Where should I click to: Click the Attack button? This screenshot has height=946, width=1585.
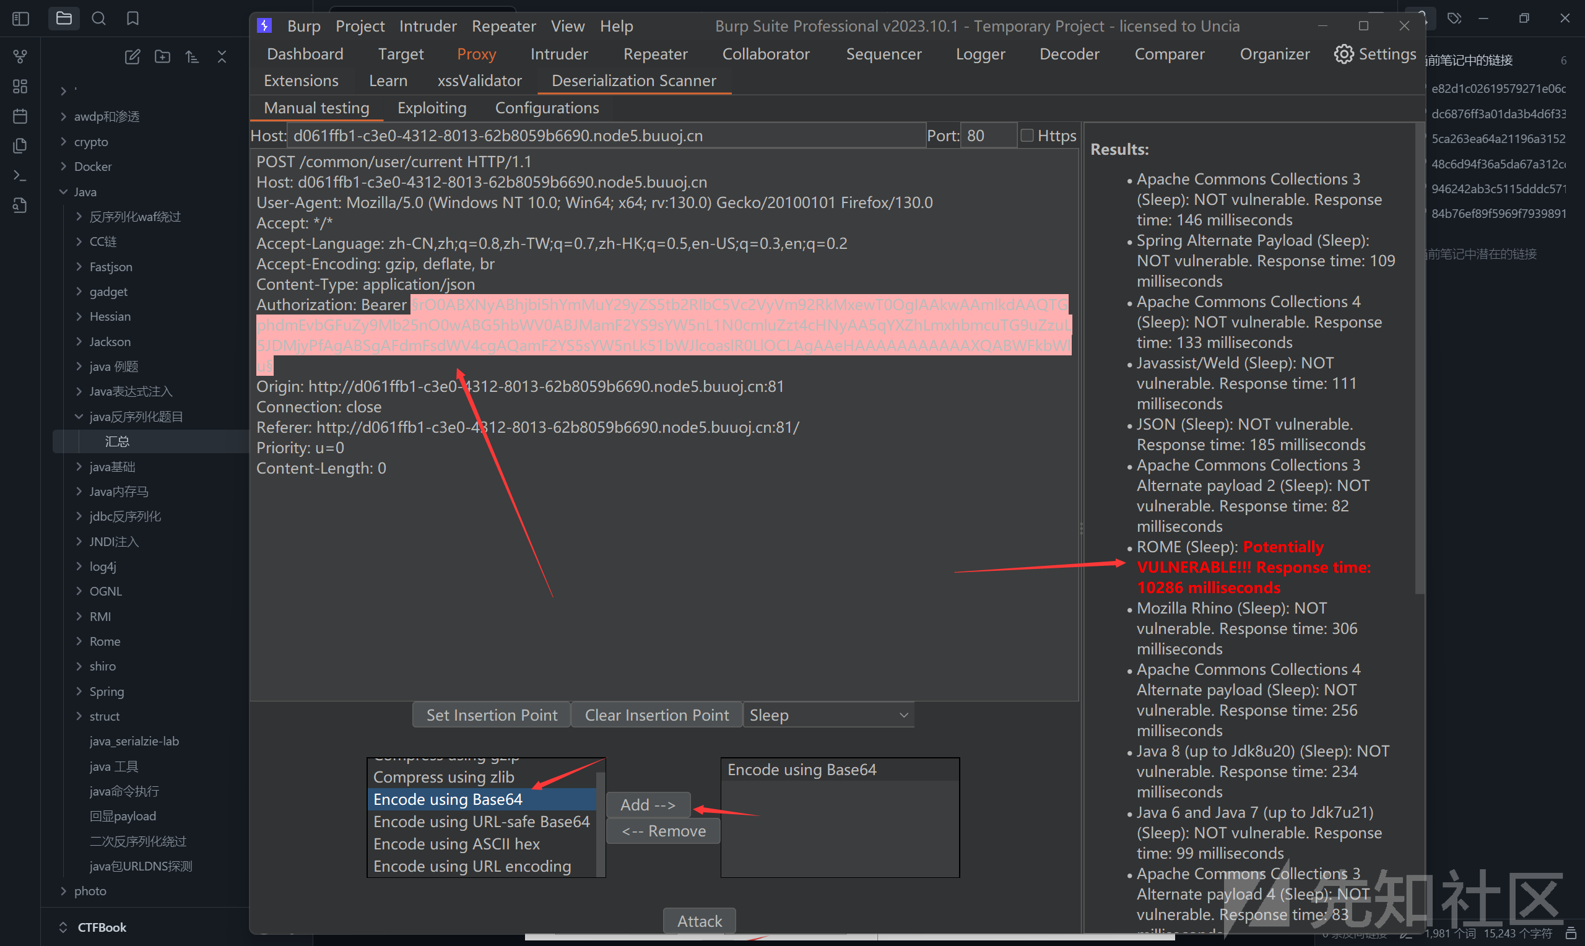[699, 921]
